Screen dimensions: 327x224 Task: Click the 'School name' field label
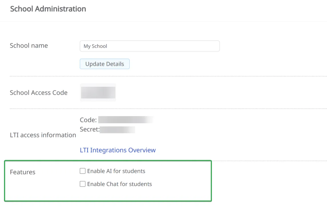coord(29,46)
